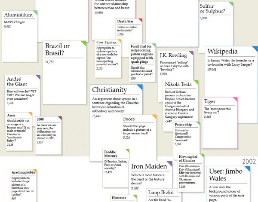This screenshot has height=202, width=258.
Task: Select the 'most powerful living cat' text
Action: coord(217,111)
